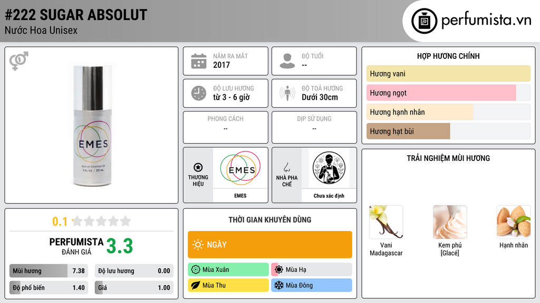The image size is (540, 303).
Task: Select the Mùa Xuân season bar
Action: [228, 270]
